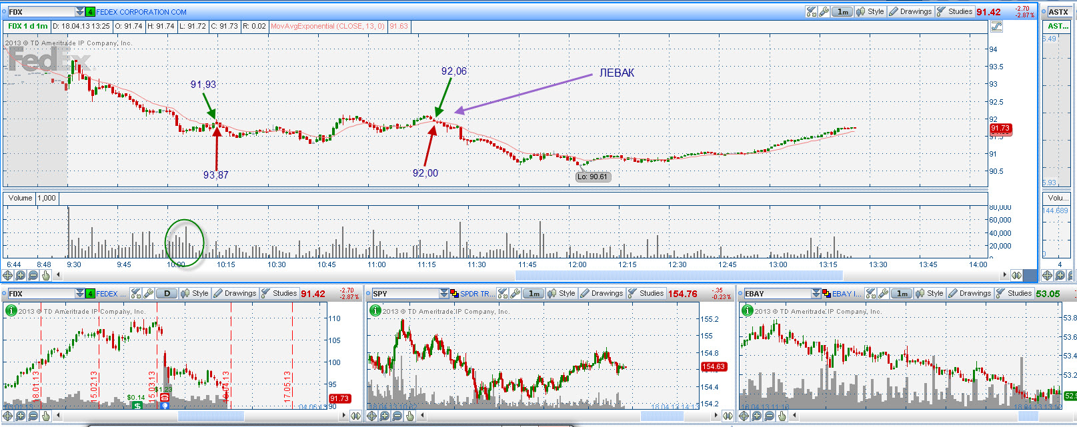
Task: Expand FDX symbol dropdown in daily chart
Action: tap(80, 294)
